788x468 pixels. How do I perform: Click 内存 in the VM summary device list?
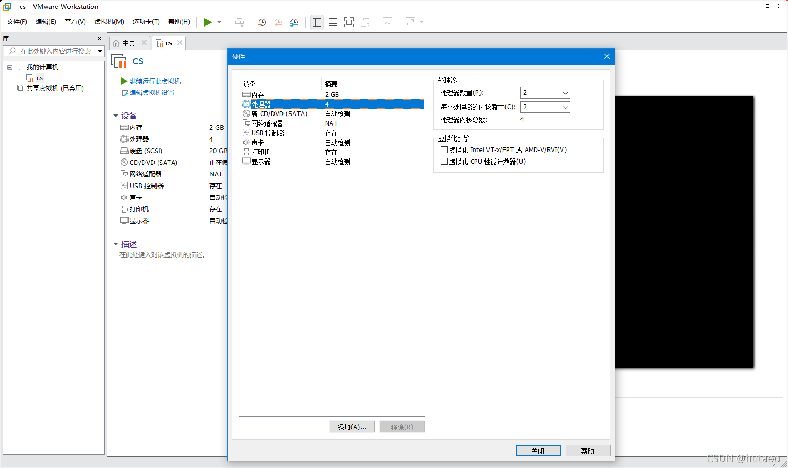135,128
